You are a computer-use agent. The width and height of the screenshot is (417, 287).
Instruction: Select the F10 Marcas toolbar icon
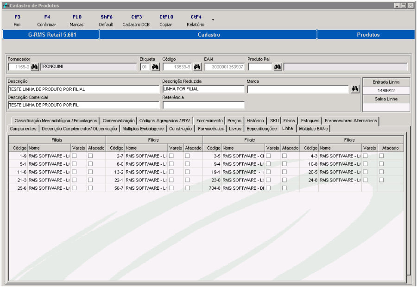[x=76, y=19]
